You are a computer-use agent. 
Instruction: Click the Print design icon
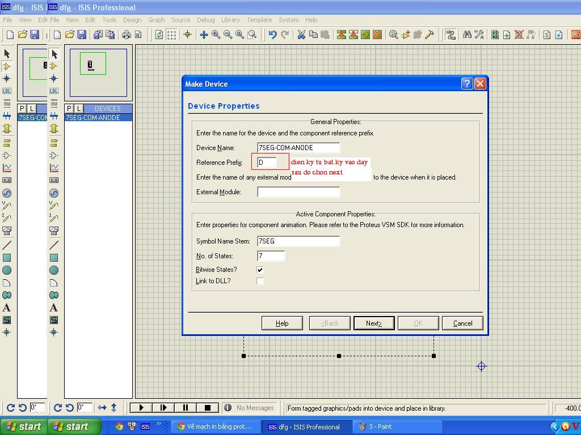click(x=127, y=35)
